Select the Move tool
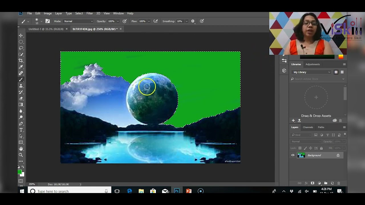Screen dimensions: 365x205 21,36
